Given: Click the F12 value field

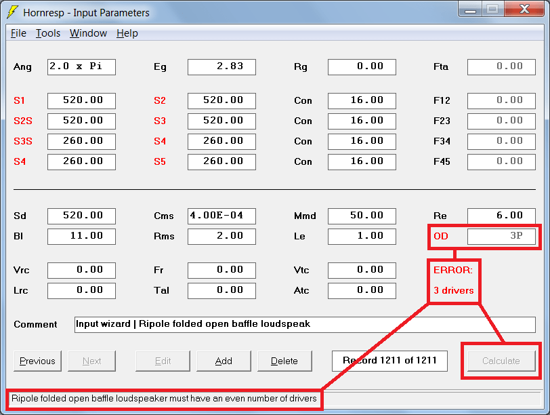Looking at the screenshot, I should coord(502,101).
